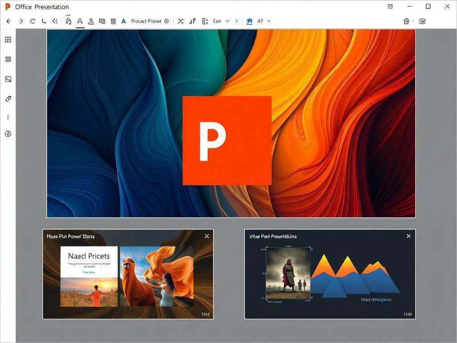
Task: Click the lined list-box icon in toolbar
Action: click(113, 21)
